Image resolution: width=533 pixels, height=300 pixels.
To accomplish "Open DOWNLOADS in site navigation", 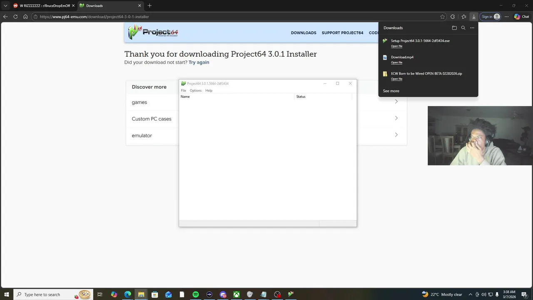I will pos(304,33).
